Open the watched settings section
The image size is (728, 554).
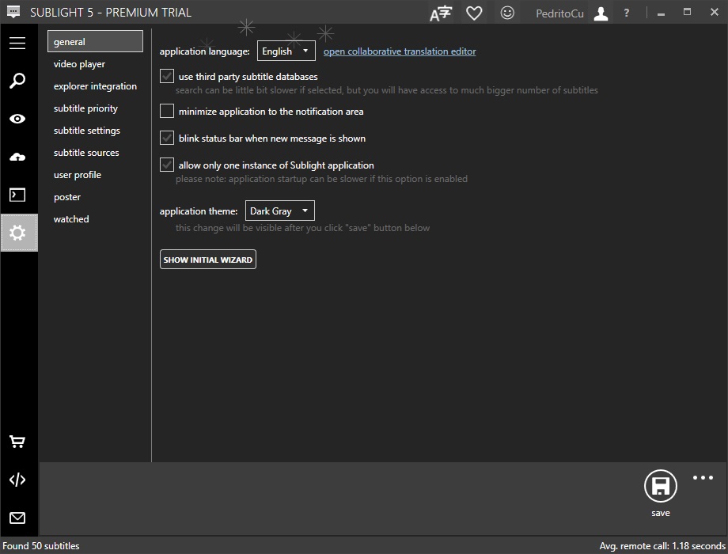pyautogui.click(x=71, y=218)
